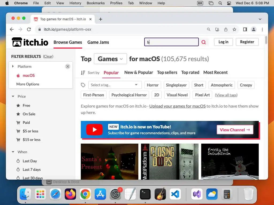
Task: Click the itch.io search input field
Action: pos(172,42)
